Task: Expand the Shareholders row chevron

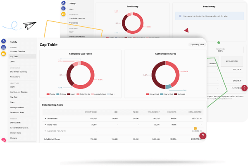Action: [45, 118]
